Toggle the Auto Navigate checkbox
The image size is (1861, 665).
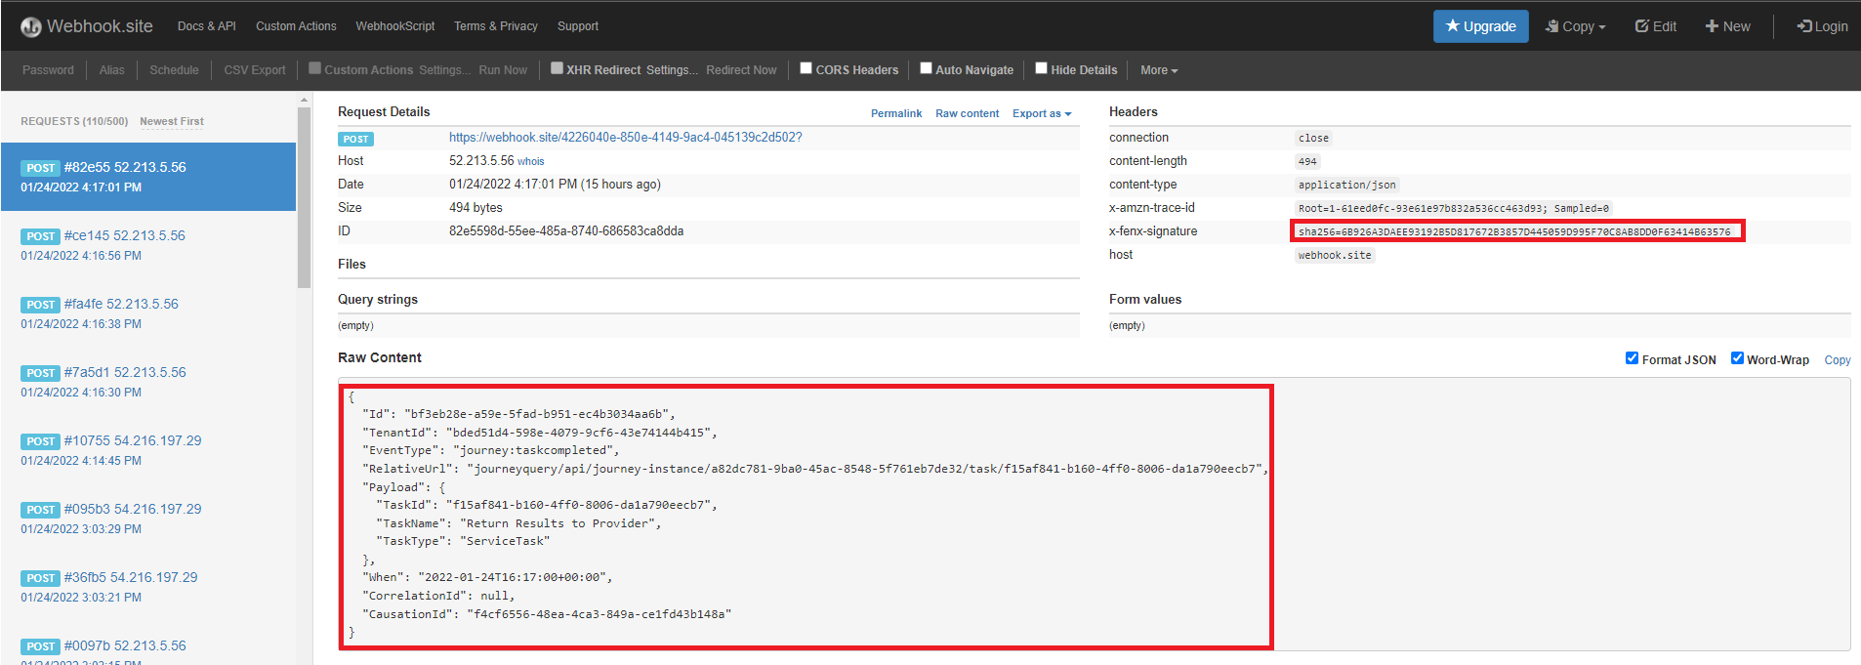click(x=926, y=68)
